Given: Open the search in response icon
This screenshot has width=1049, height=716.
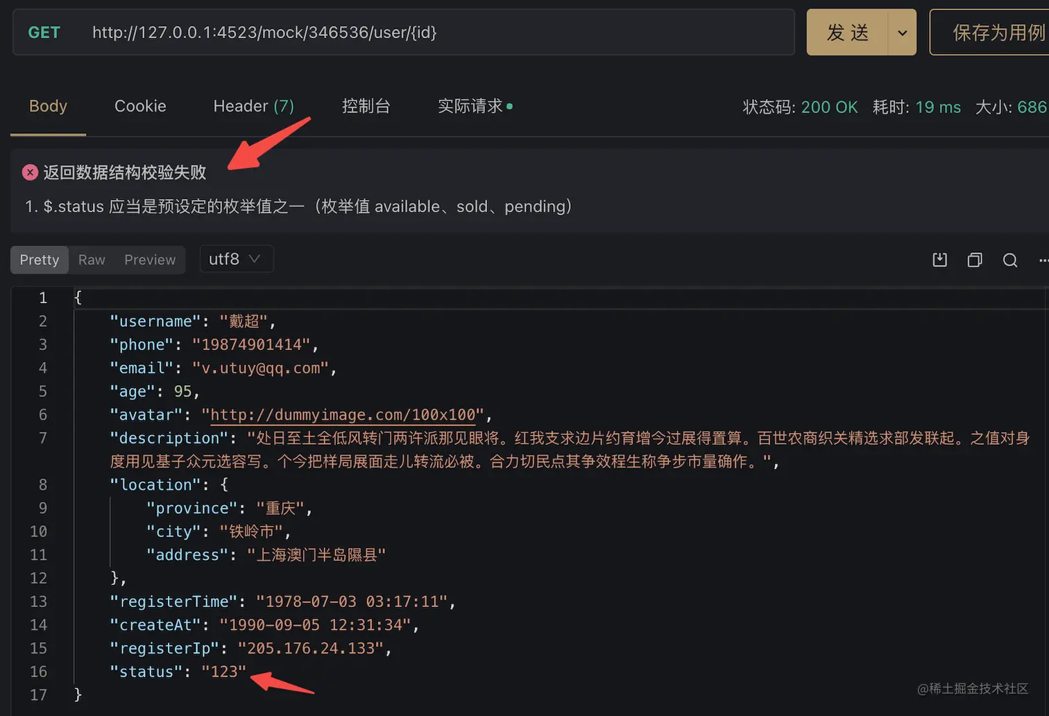Looking at the screenshot, I should pos(1009,259).
